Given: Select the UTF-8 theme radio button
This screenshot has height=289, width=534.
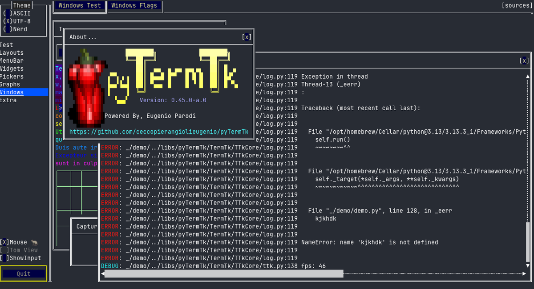Looking at the screenshot, I should (x=8, y=21).
